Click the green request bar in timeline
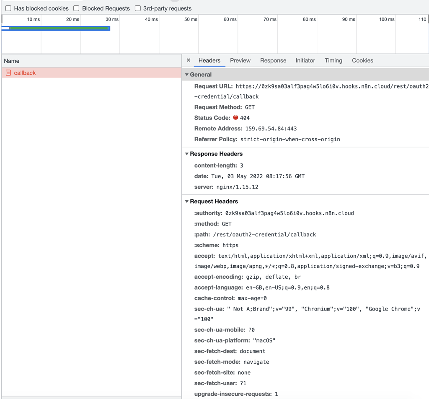 pos(59,28)
